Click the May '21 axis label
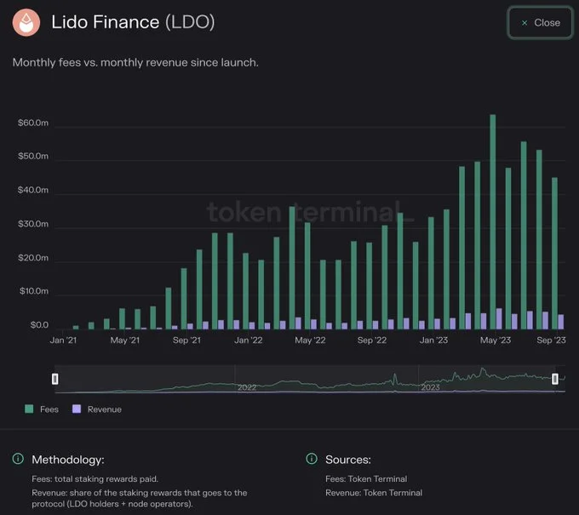Viewport: 579px width, 515px height. [125, 340]
